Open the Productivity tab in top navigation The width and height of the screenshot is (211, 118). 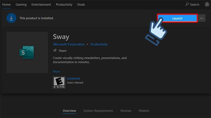(x=64, y=4)
